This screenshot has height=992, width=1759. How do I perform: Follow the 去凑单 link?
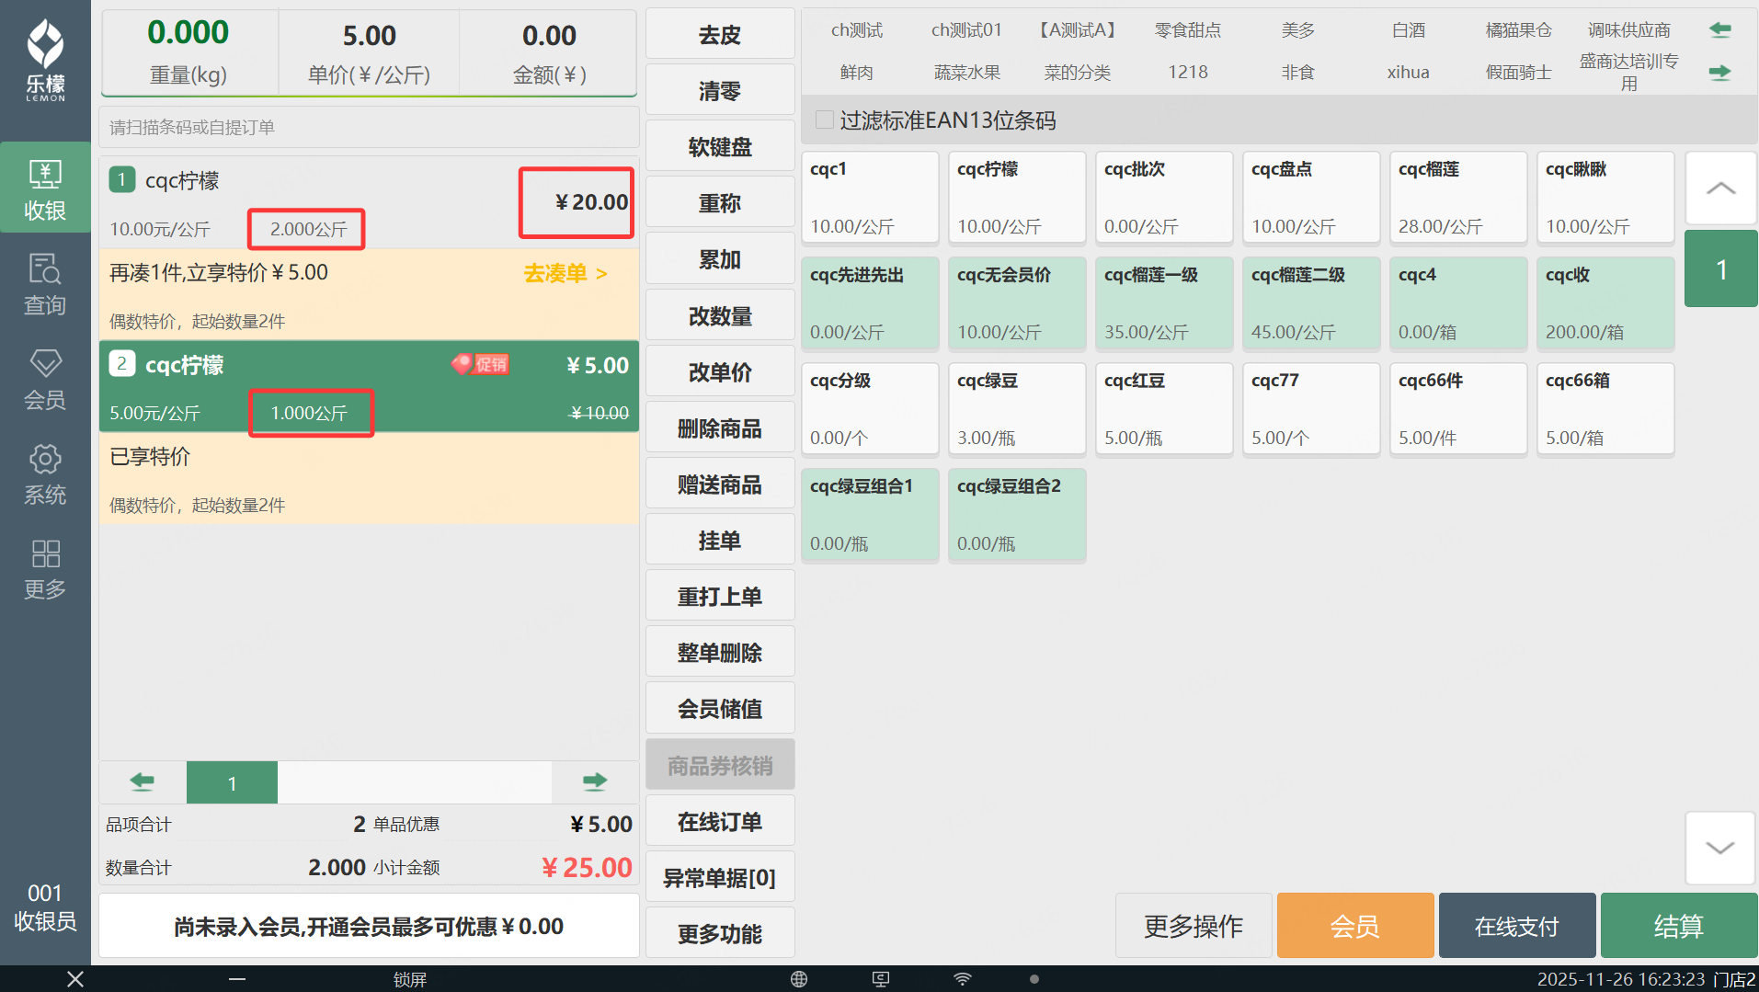(x=565, y=273)
